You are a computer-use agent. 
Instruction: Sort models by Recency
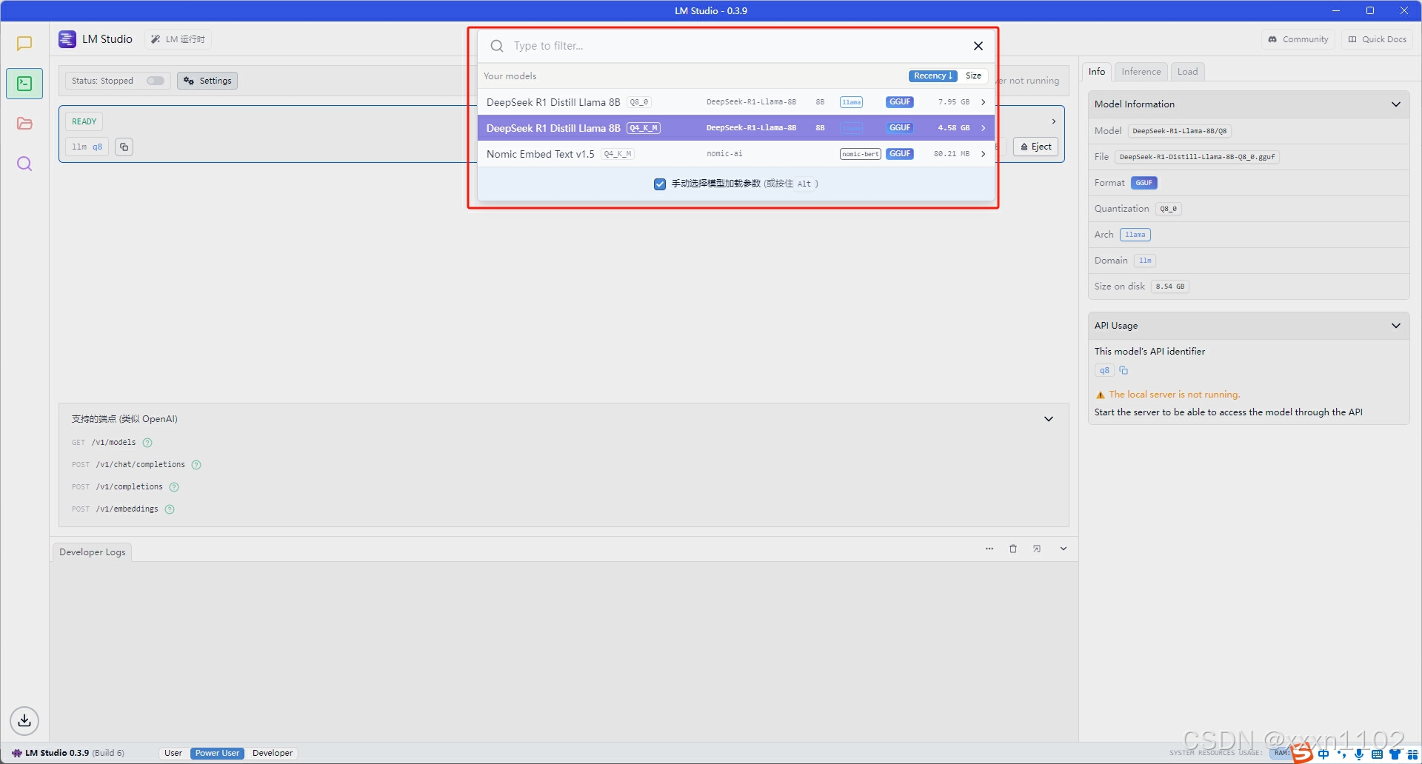[x=933, y=76]
